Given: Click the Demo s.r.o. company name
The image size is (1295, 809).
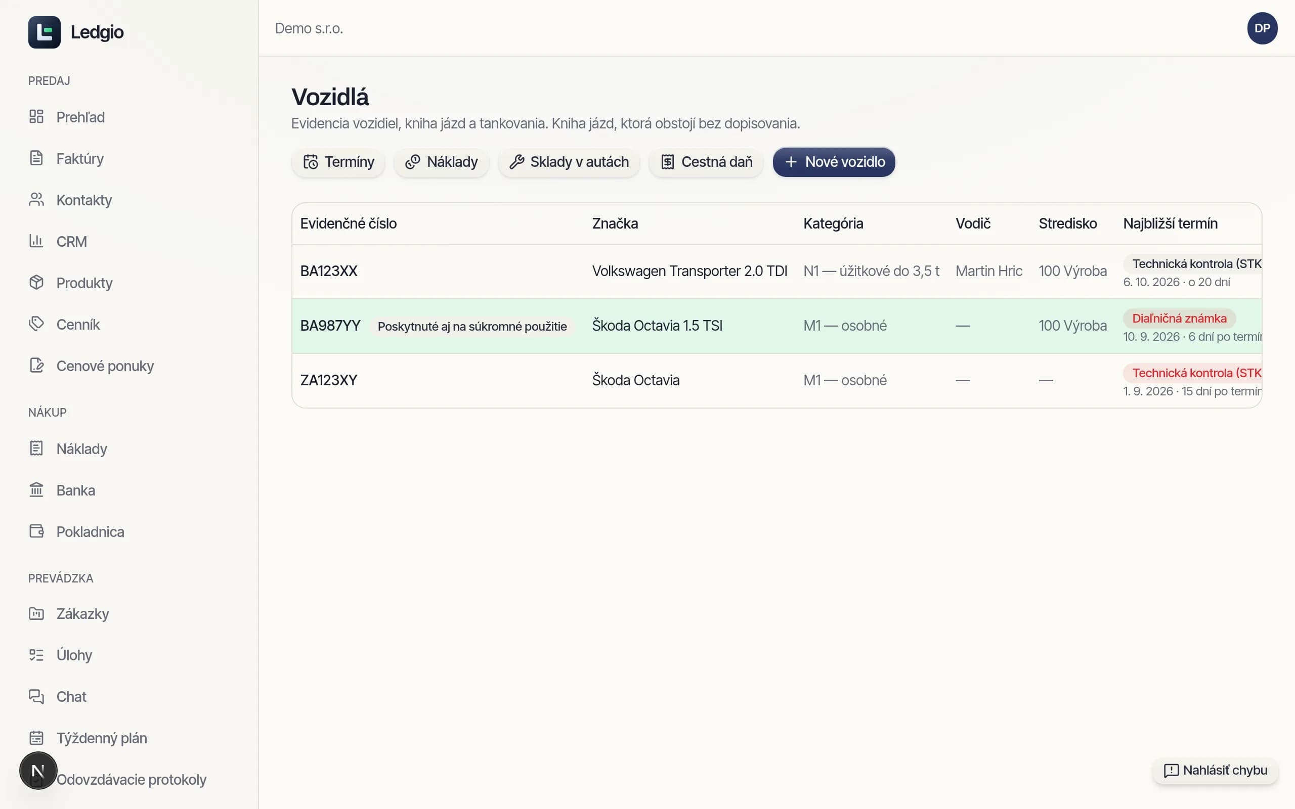Looking at the screenshot, I should [309, 28].
